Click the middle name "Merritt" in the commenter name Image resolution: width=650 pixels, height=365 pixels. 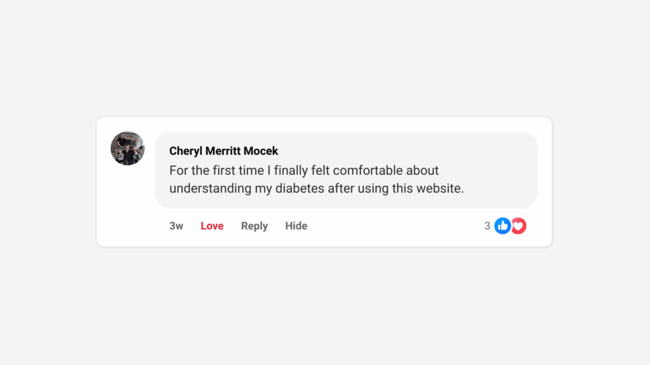[x=223, y=151]
